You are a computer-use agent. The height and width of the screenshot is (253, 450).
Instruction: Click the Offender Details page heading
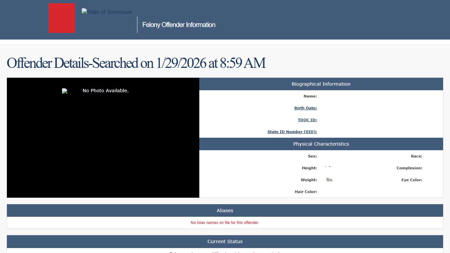click(136, 63)
